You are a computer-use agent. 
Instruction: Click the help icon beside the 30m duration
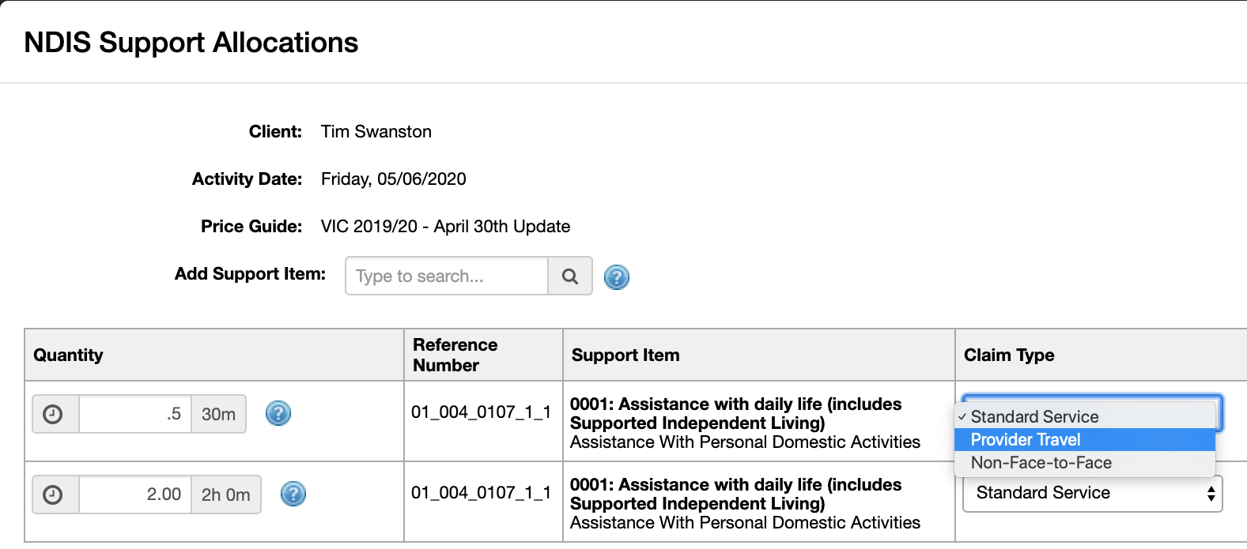278,413
